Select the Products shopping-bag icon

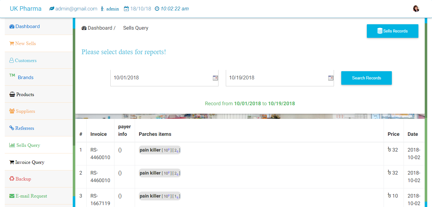point(12,94)
